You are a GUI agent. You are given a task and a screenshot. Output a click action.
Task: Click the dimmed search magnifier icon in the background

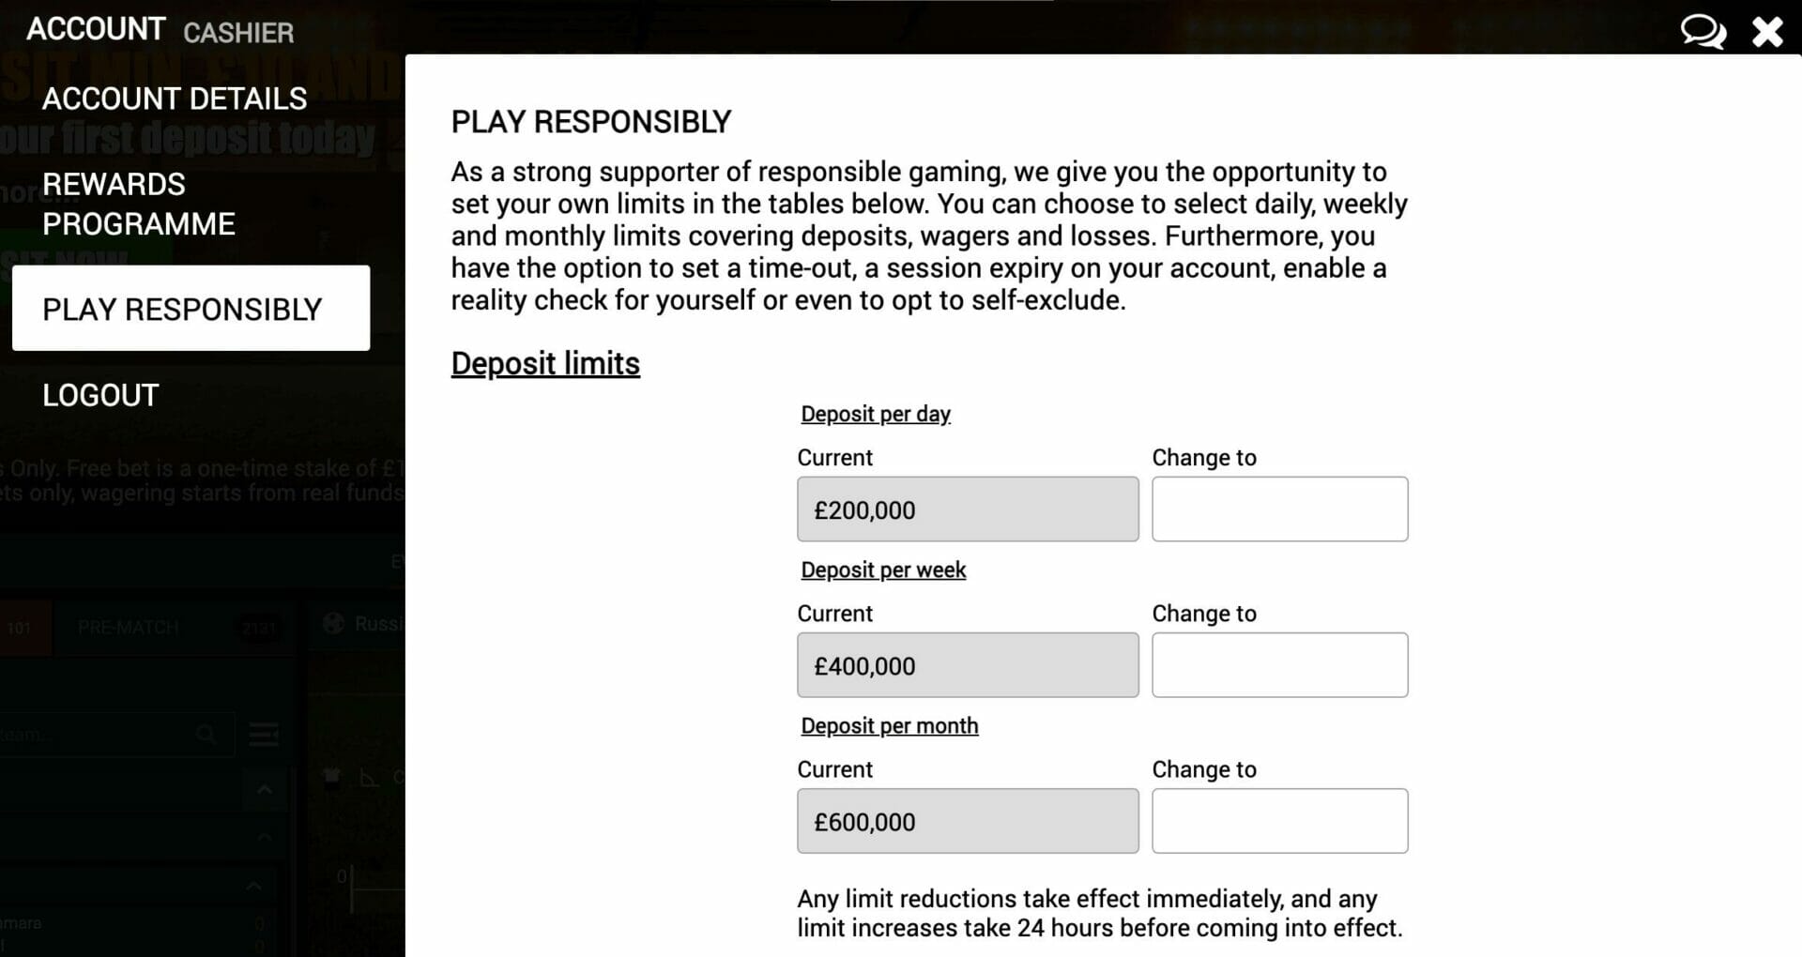point(206,734)
